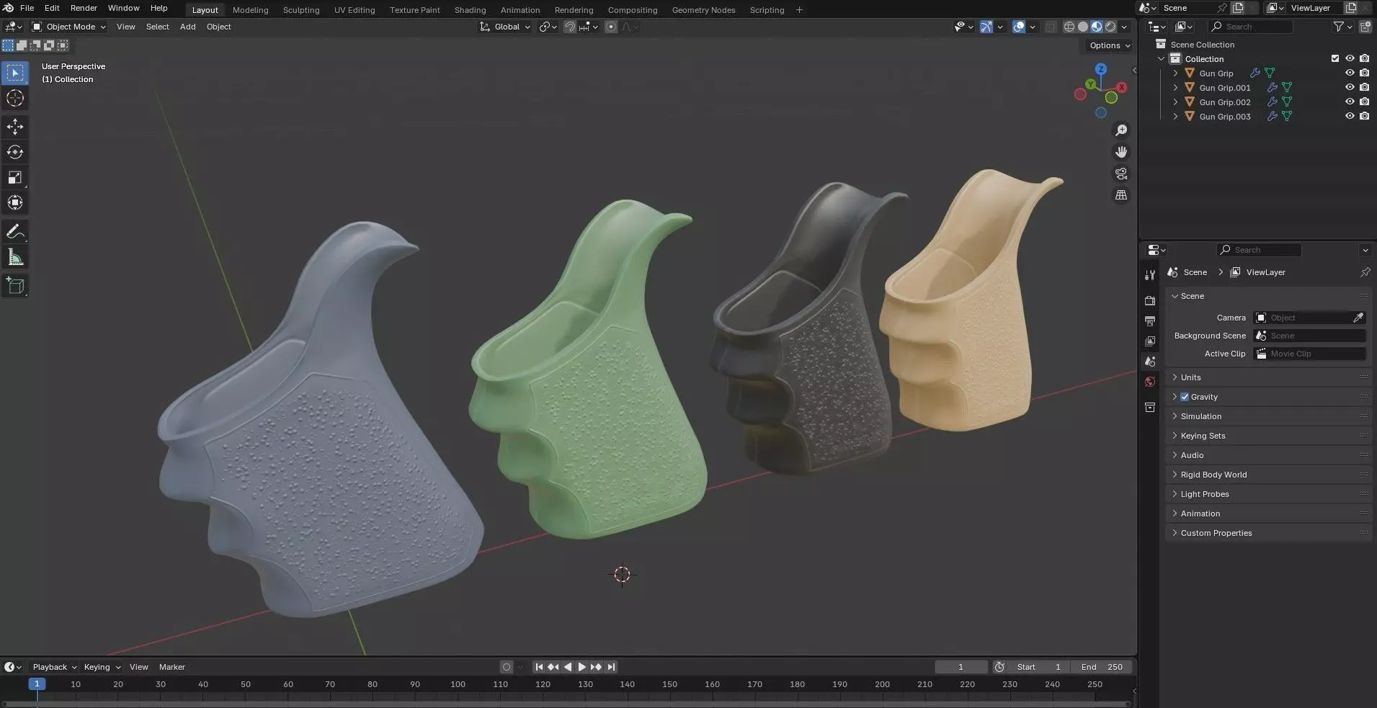Viewport: 1377px width, 708px height.
Task: Click the Start frame field
Action: [1038, 667]
